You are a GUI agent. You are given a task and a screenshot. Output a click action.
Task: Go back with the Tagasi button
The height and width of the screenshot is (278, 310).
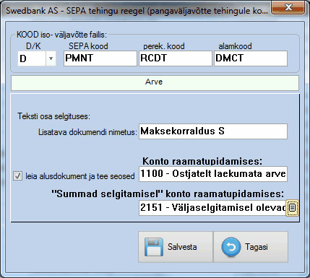pos(251,247)
